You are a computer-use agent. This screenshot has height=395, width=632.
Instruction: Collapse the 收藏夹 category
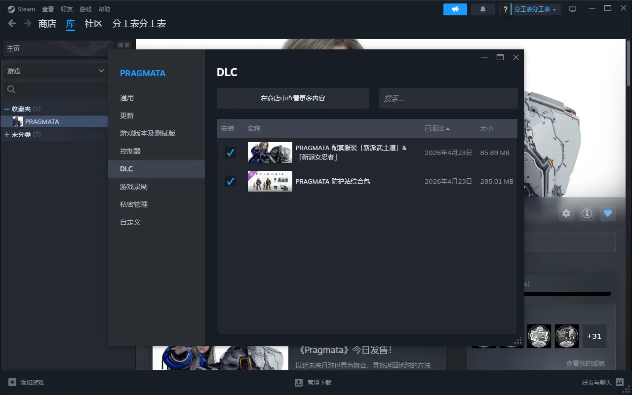(7, 109)
